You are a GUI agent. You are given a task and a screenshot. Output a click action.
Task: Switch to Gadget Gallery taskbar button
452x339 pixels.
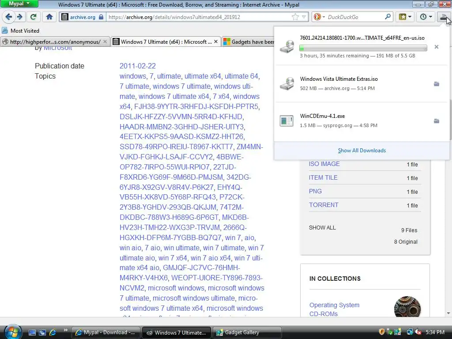coord(247,333)
